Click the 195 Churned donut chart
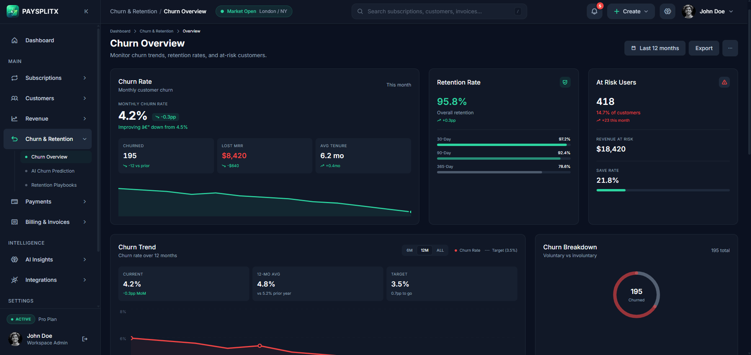This screenshot has height=355, width=751. pyautogui.click(x=636, y=295)
